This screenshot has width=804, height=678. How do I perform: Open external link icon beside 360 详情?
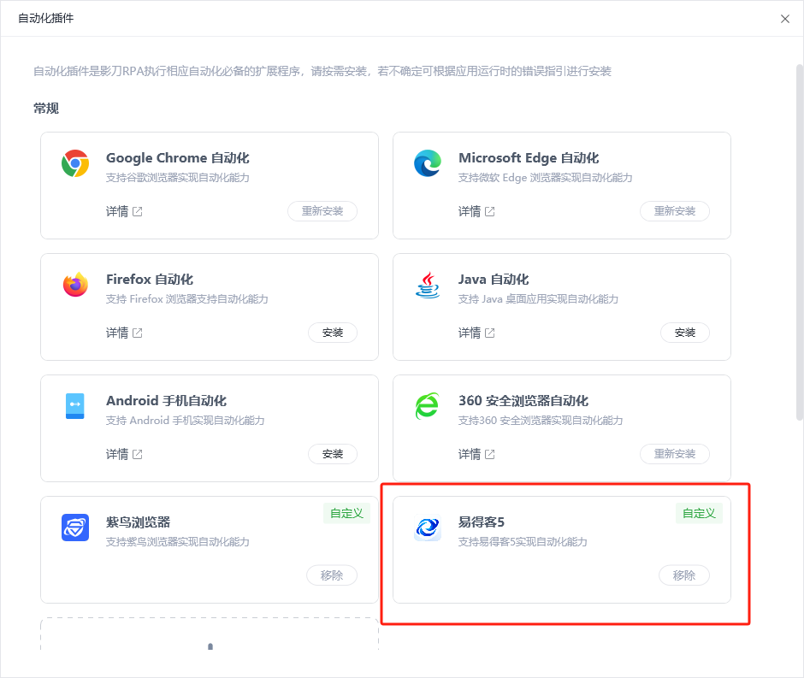(490, 455)
